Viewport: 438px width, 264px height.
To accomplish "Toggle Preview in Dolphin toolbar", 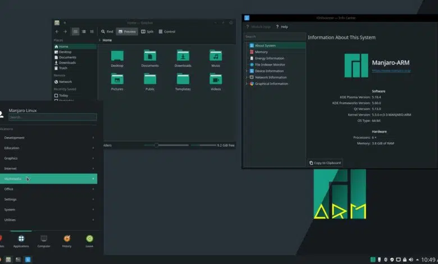I will [x=127, y=31].
